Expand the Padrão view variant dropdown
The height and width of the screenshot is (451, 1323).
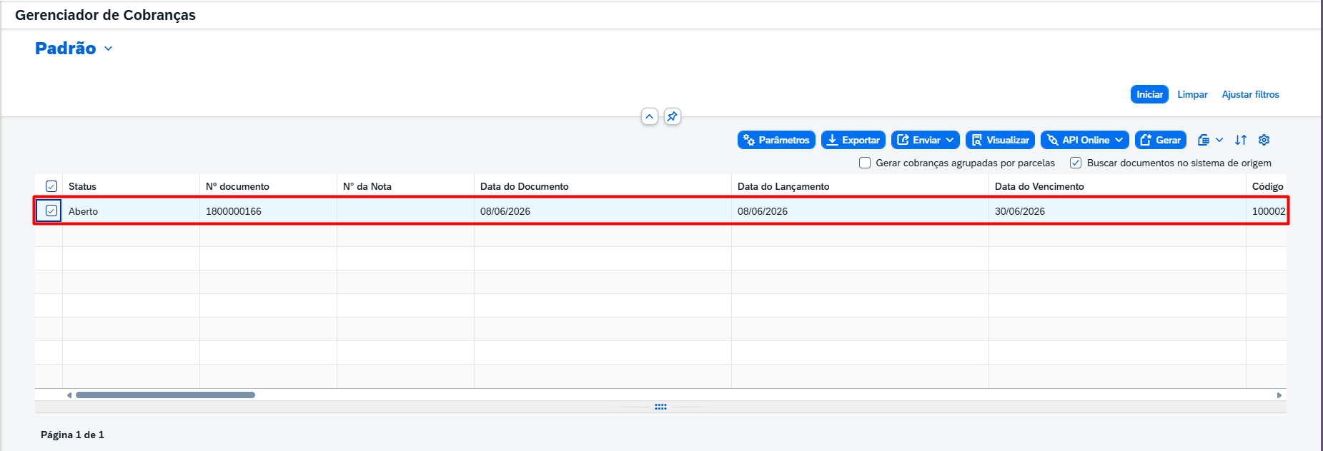109,49
